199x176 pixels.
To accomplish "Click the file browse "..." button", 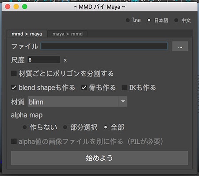I will [180, 46].
